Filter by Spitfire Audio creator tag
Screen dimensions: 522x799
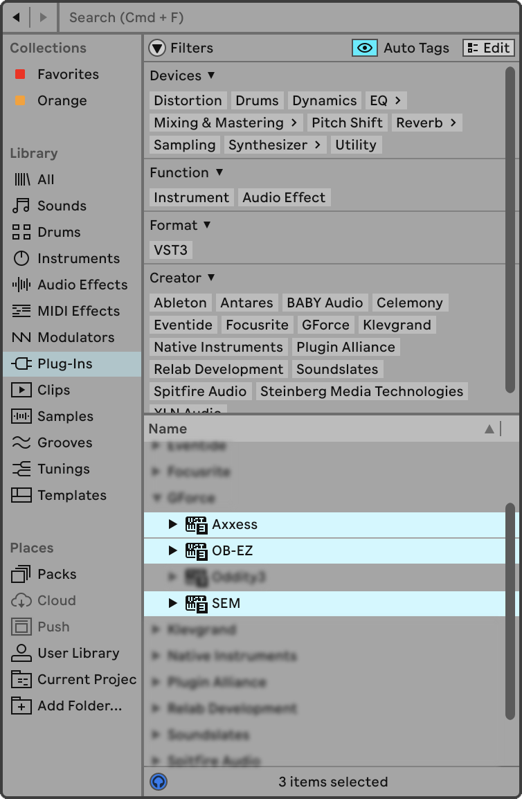click(x=200, y=391)
